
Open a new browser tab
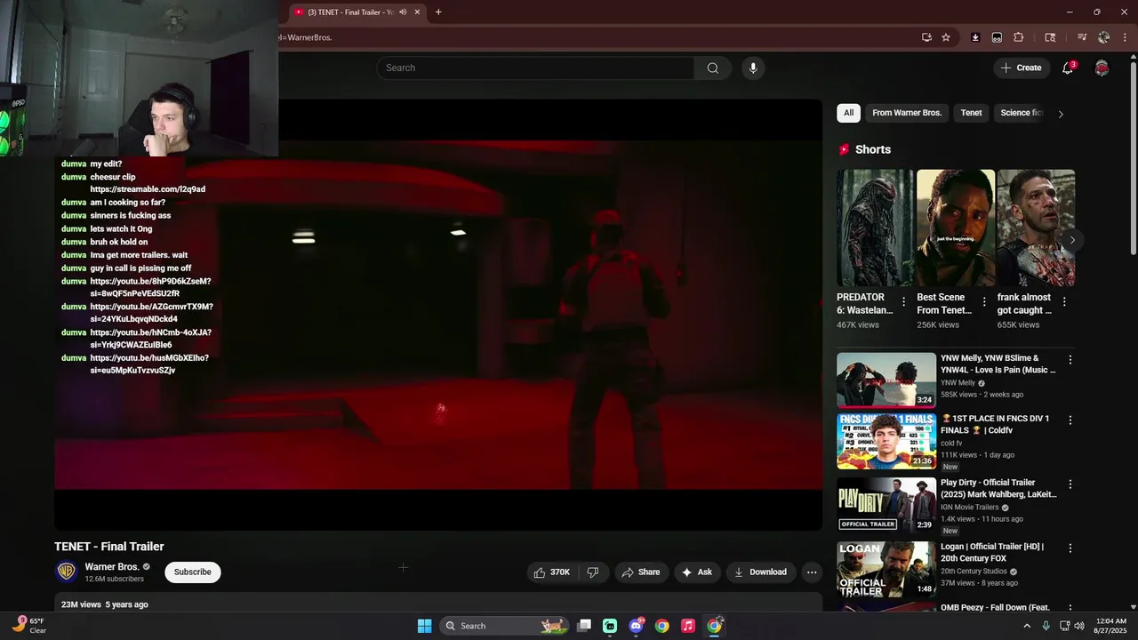tap(438, 12)
